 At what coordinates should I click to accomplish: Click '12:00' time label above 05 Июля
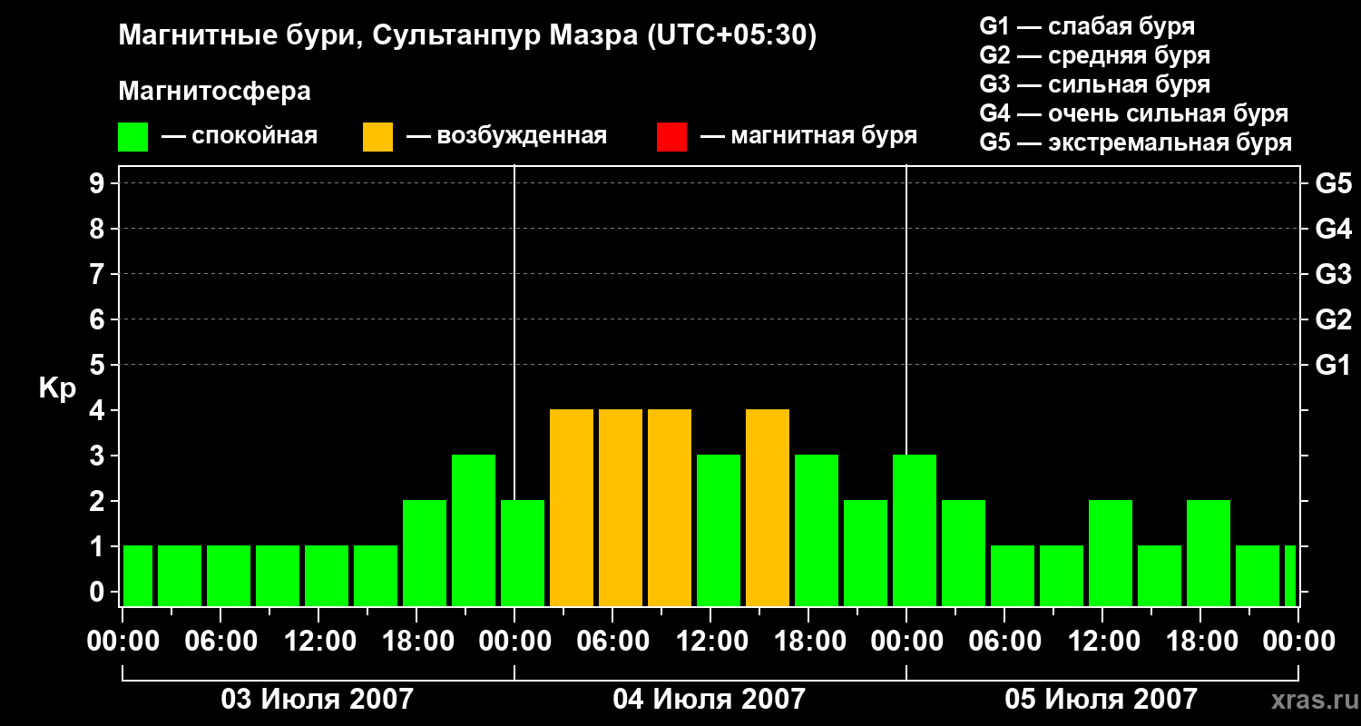pyautogui.click(x=1102, y=642)
